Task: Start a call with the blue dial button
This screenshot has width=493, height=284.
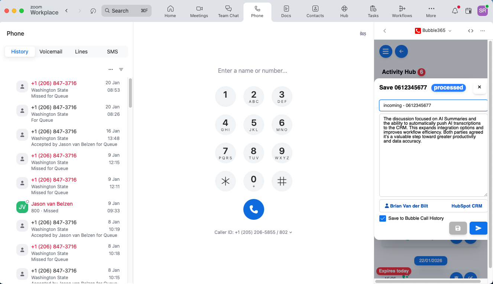Action: 254,209
